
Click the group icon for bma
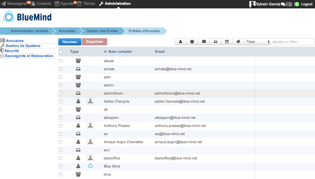[78, 174]
